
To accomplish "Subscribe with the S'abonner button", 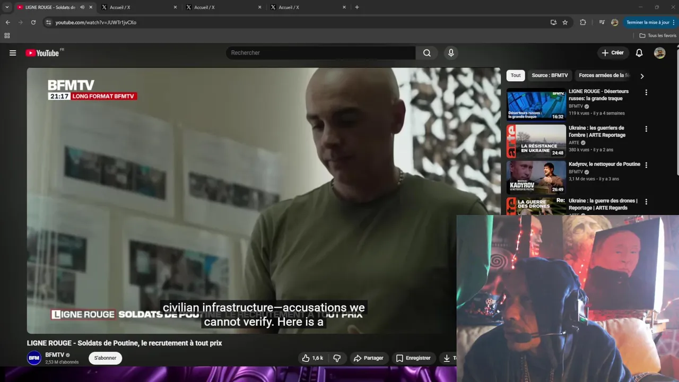I will pyautogui.click(x=105, y=358).
